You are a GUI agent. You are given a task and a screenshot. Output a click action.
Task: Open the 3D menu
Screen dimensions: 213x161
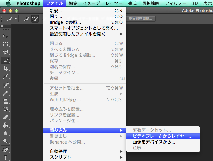coord(195,3)
